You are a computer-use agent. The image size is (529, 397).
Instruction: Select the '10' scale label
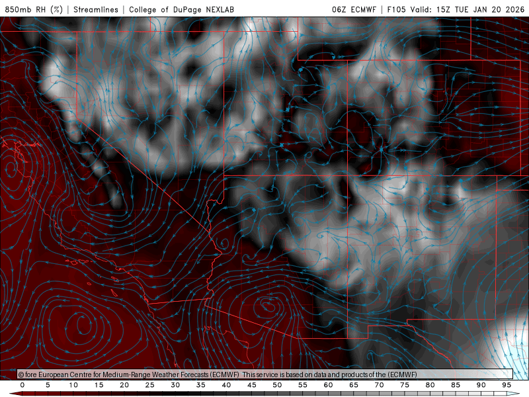click(73, 385)
